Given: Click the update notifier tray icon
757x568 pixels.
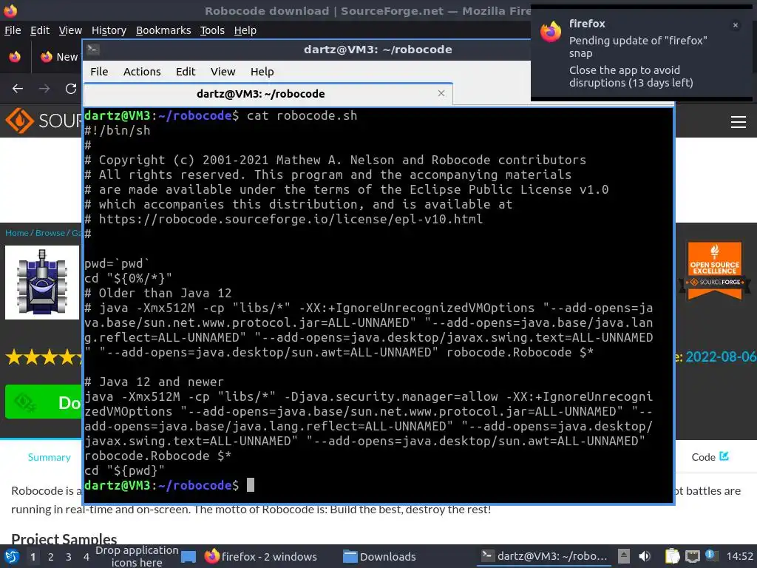Looking at the screenshot, I should pyautogui.click(x=710, y=555).
